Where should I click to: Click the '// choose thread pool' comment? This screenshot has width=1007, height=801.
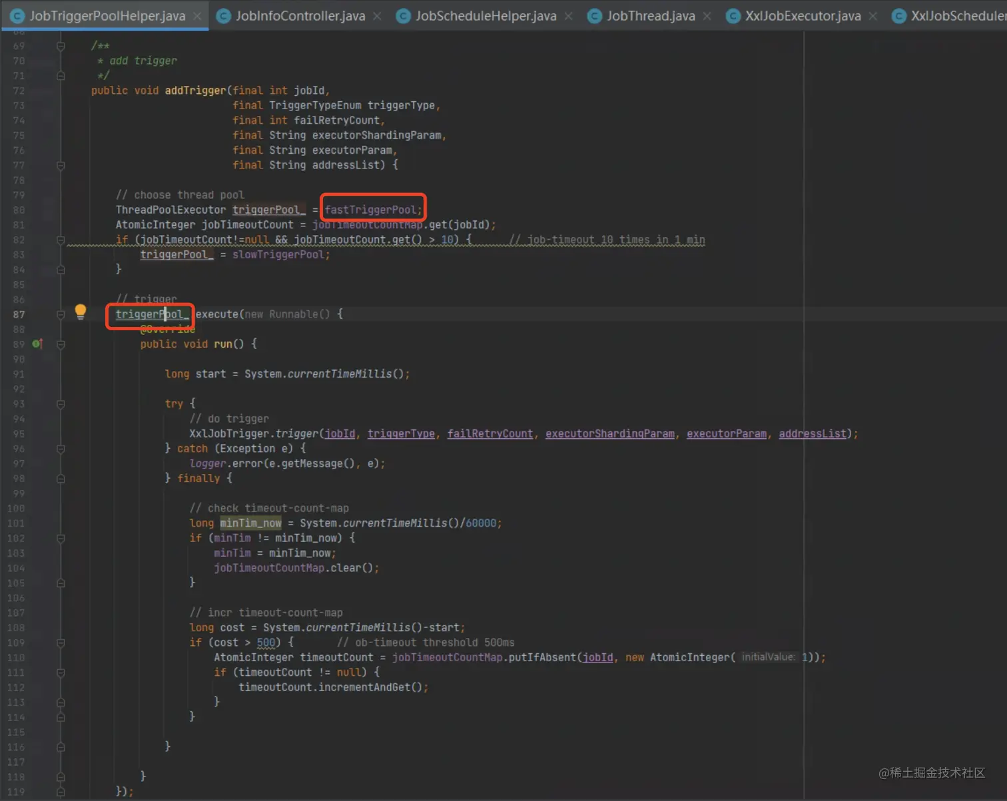point(180,195)
